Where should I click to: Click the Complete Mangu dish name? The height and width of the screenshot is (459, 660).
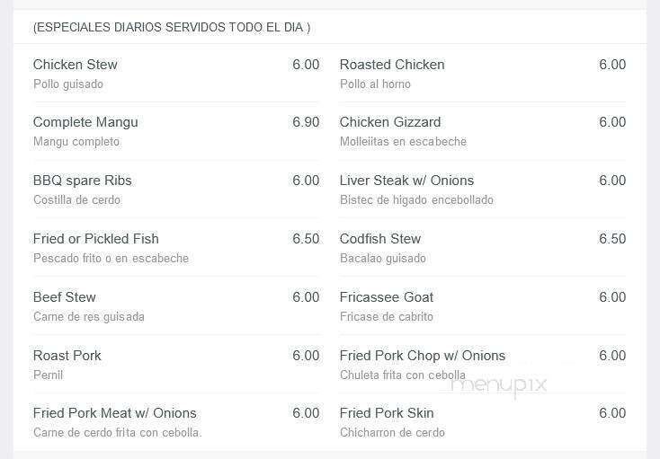point(85,122)
